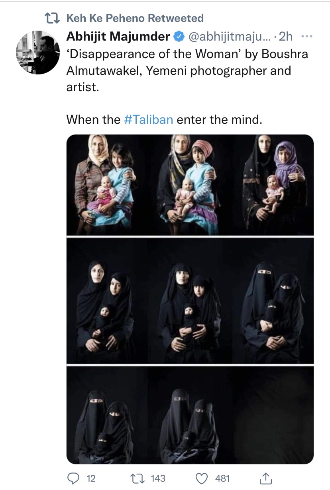This screenshot has width=330, height=490.
Task: Open the share upload icon
Action: pos(266,477)
